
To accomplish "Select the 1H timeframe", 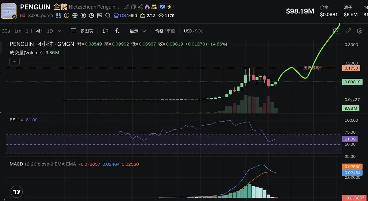I will click(29, 31).
